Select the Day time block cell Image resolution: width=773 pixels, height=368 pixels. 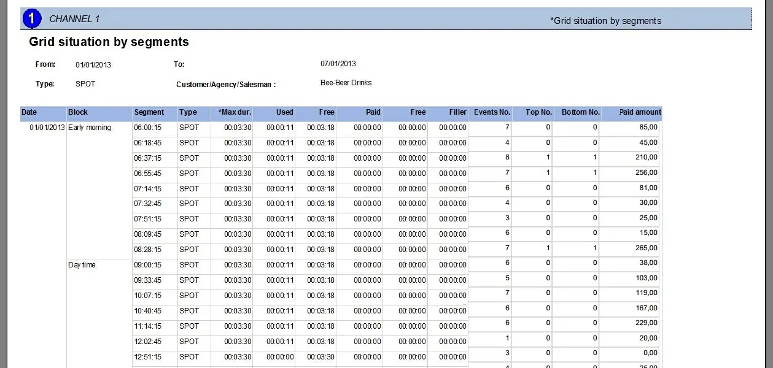point(82,265)
